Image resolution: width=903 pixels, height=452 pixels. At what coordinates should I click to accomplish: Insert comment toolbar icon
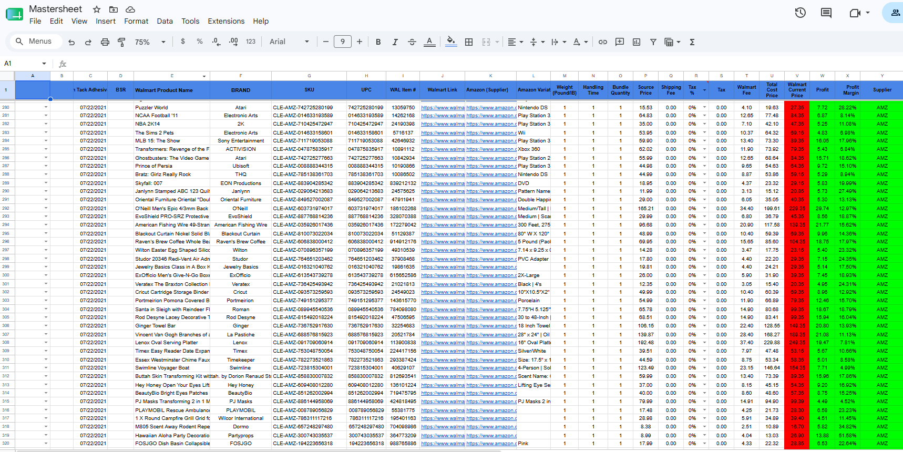click(x=620, y=42)
